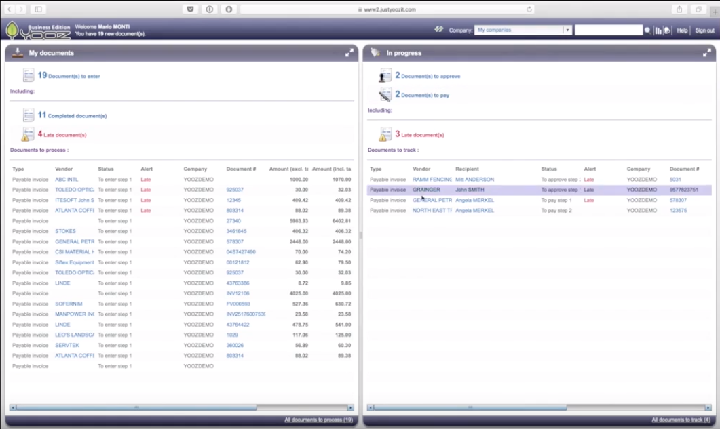720x429 pixels.
Task: Click the warning icon beside 3 Late document(s)
Action: [x=385, y=134]
